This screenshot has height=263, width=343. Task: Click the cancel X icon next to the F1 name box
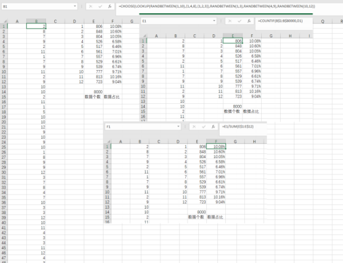pyautogui.click(x=194, y=127)
